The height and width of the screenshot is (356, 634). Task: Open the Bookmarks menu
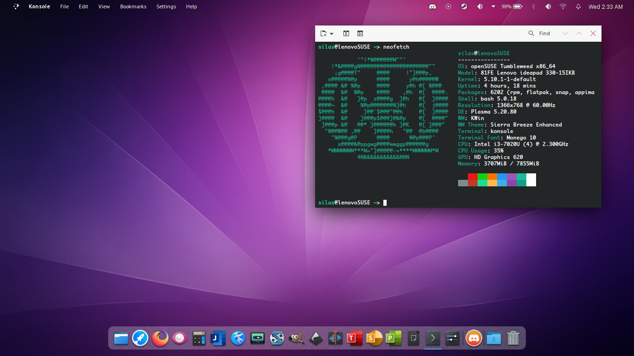(133, 6)
